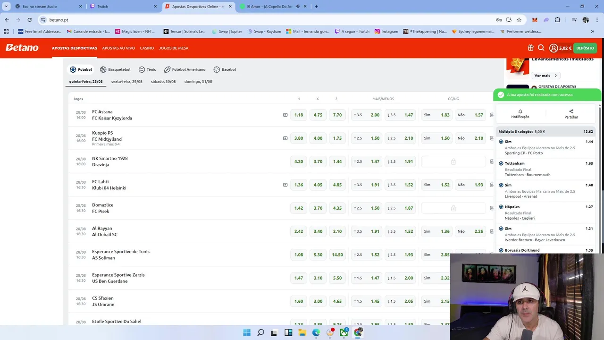This screenshot has width=604, height=340.
Task: Select away odds 1.44 for Dravinja
Action: pos(337,161)
